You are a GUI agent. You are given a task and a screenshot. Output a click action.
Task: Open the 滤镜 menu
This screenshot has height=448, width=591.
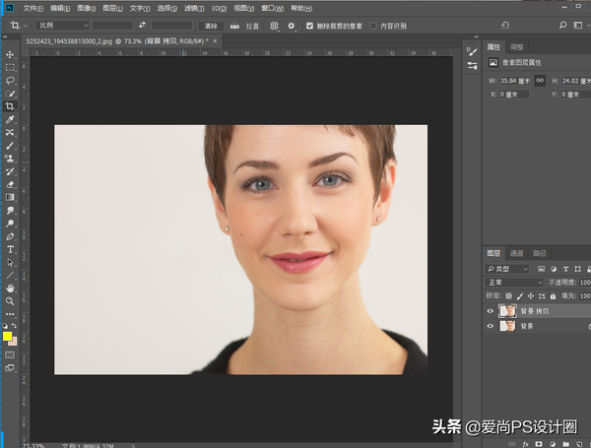coord(192,8)
